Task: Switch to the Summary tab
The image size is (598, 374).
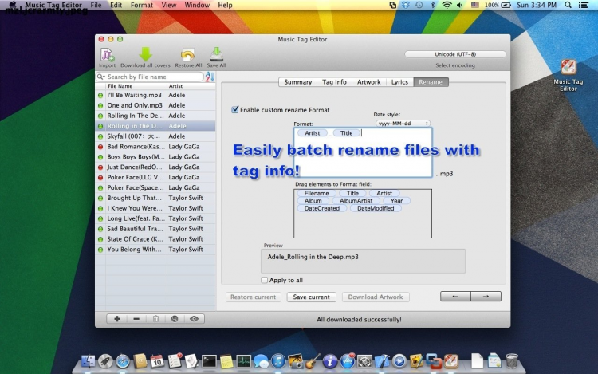Action: pyautogui.click(x=298, y=82)
